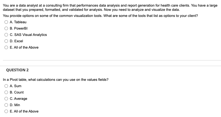
Task: Choose the B. PowerBI radio option
Action: coord(6,29)
